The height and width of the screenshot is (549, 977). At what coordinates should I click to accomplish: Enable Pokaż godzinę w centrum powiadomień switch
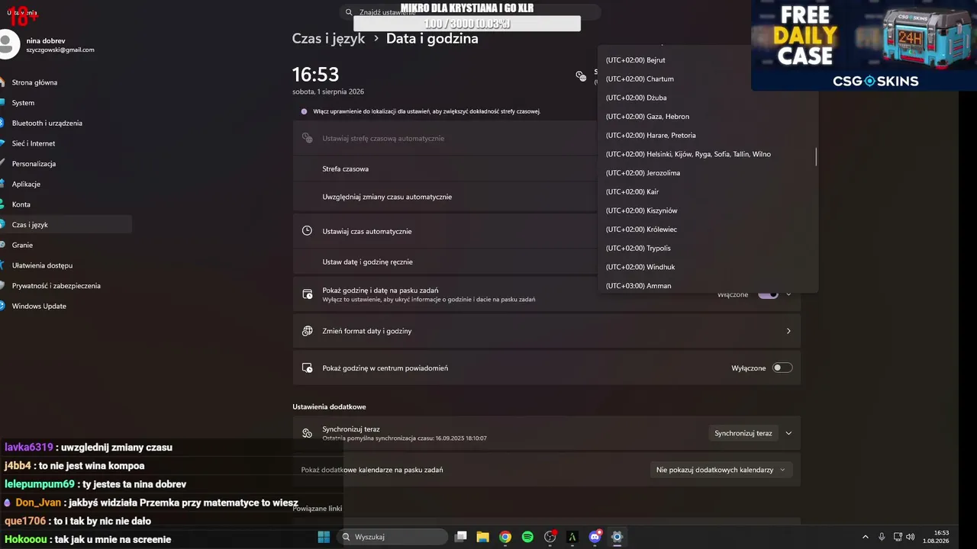click(x=782, y=368)
